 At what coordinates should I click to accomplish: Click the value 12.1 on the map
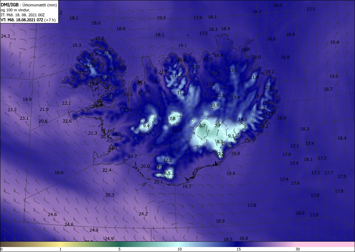(x=168, y=160)
